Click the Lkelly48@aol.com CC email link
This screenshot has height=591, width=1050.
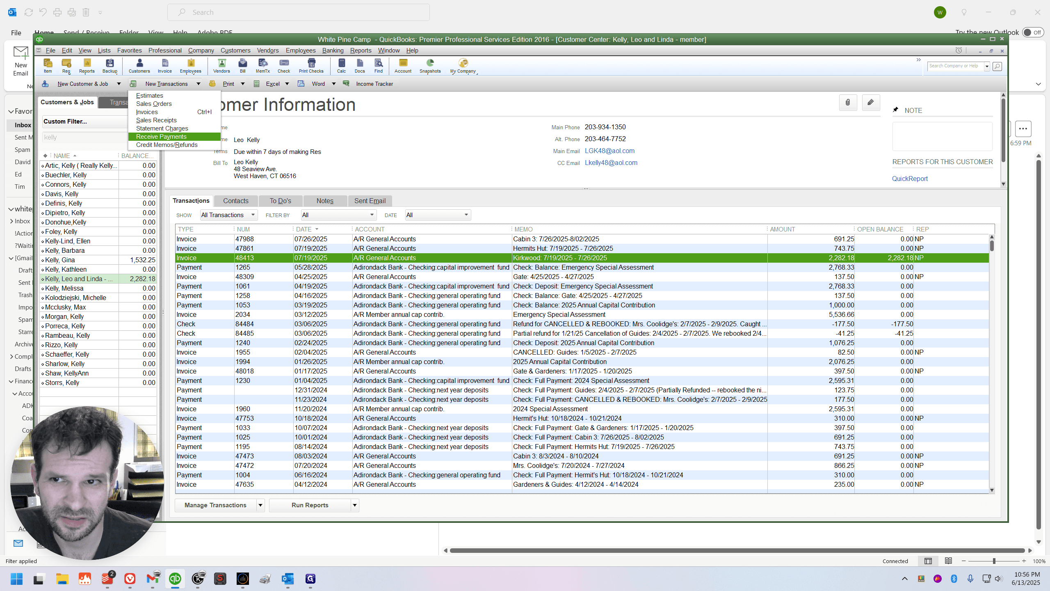point(611,163)
